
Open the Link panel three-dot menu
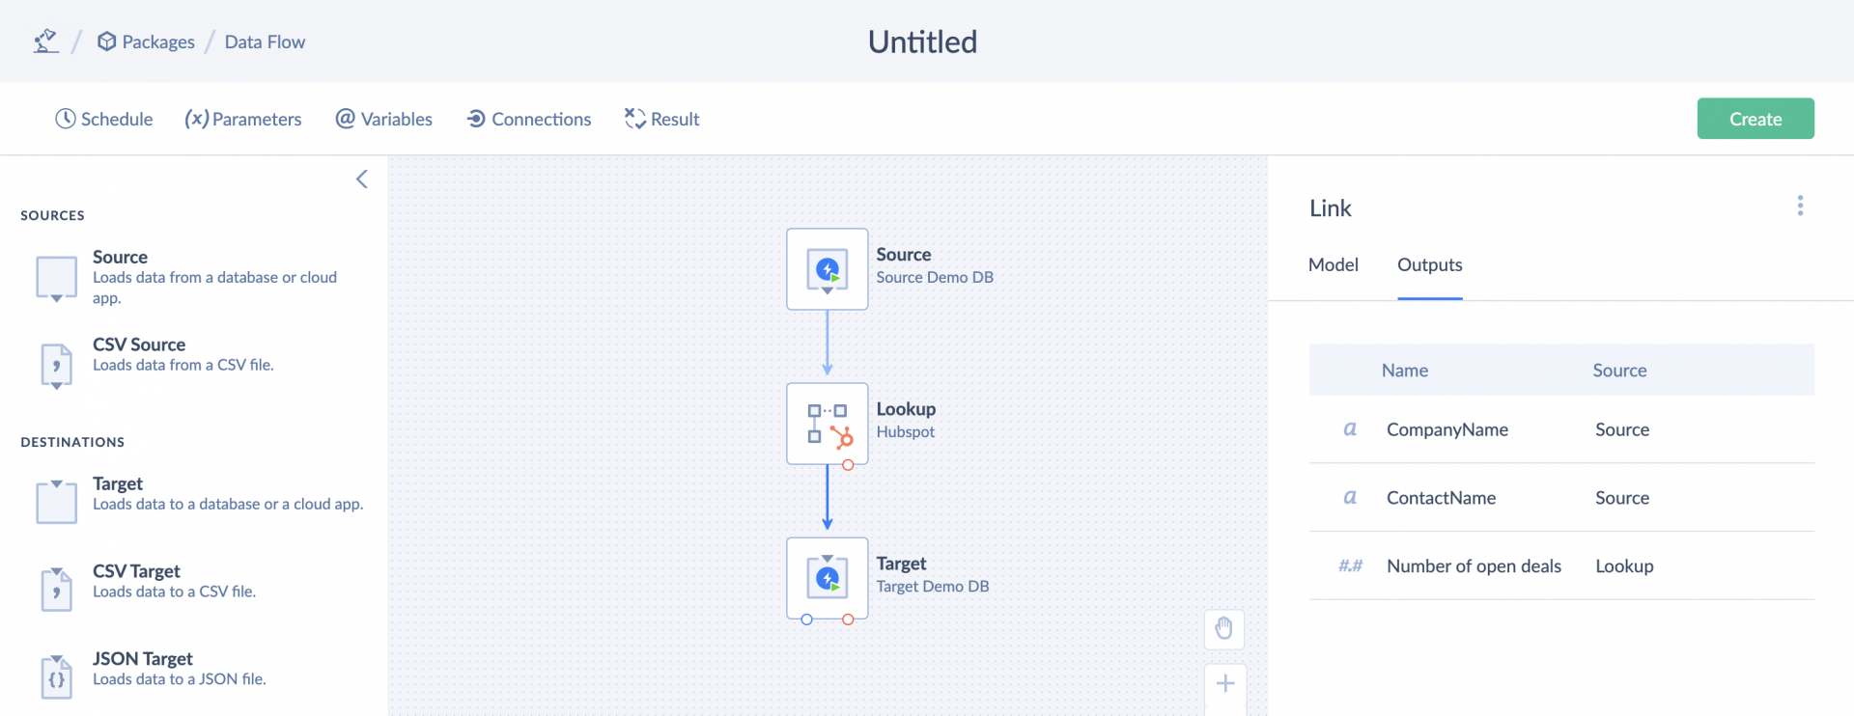click(x=1800, y=206)
